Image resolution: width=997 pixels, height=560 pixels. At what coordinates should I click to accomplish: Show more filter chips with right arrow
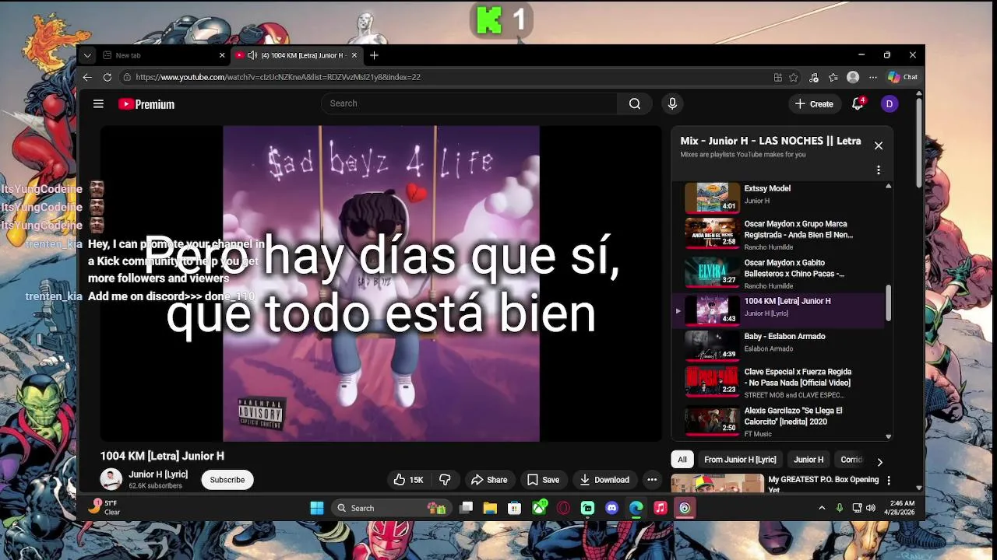[879, 461]
